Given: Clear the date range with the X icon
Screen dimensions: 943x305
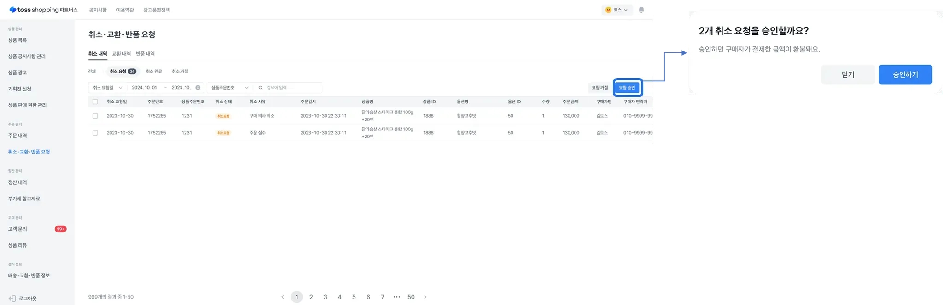Looking at the screenshot, I should click(198, 88).
